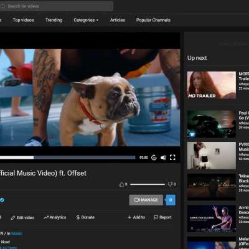Click Add to playlist option

[x=136, y=217]
